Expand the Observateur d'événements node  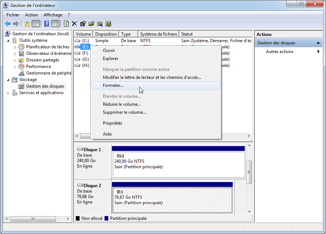coord(15,54)
